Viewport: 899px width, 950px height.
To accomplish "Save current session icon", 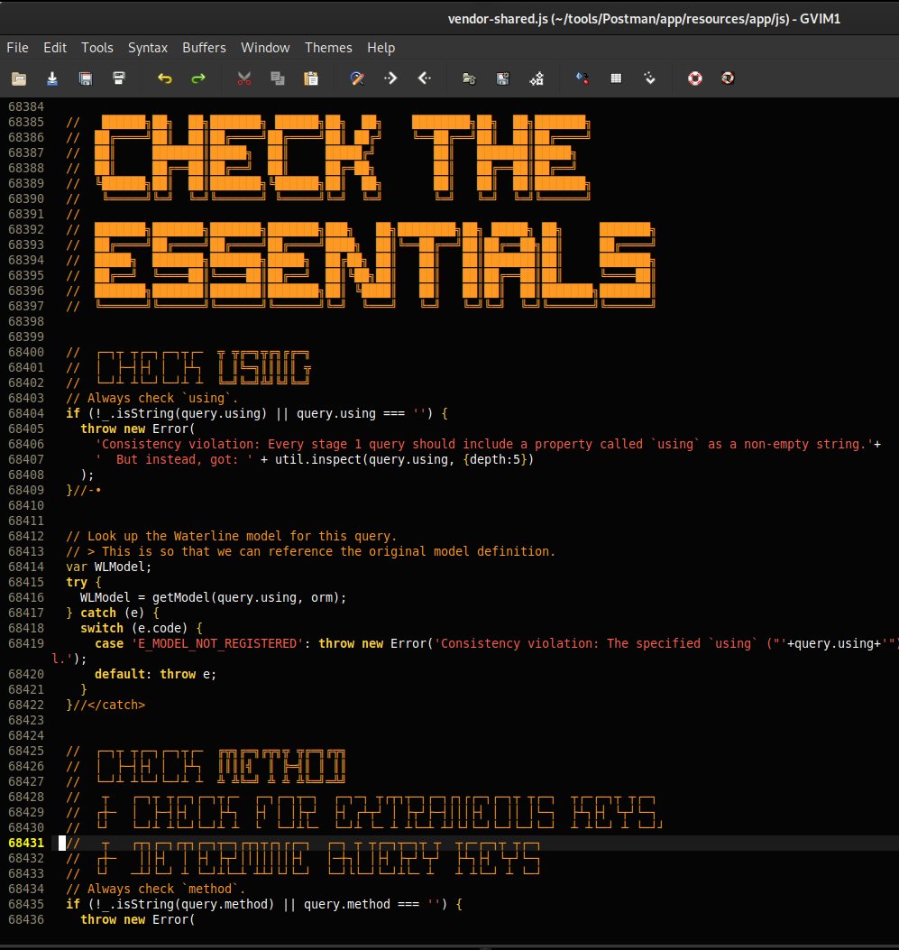I will pyautogui.click(x=502, y=78).
